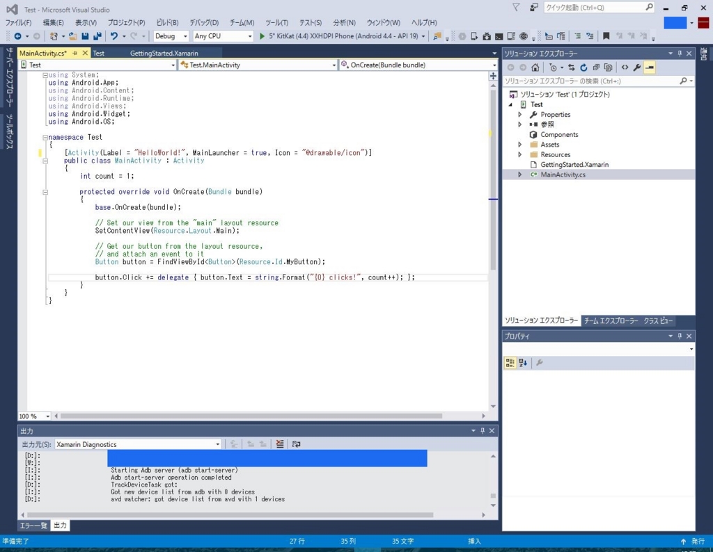Click the feedback icon beside Quick Launch
This screenshot has height=552, width=713.
pyautogui.click(x=534, y=7)
